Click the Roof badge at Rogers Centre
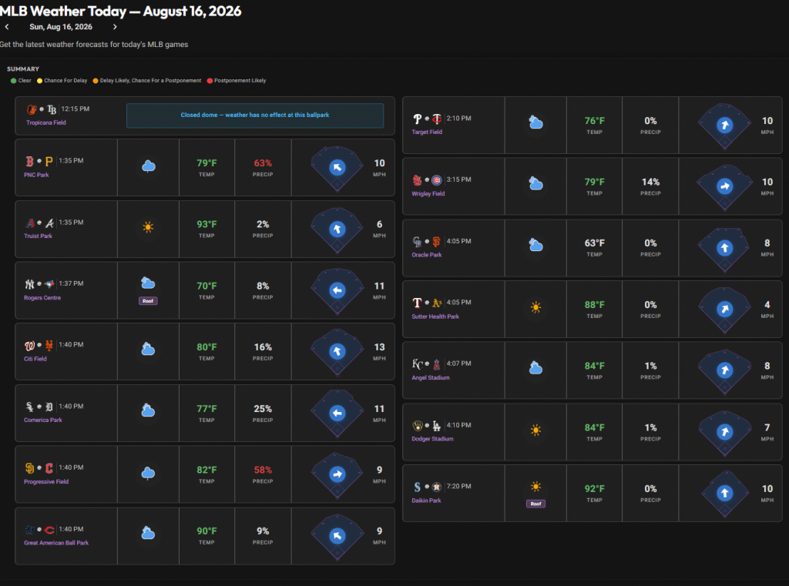 (x=148, y=301)
